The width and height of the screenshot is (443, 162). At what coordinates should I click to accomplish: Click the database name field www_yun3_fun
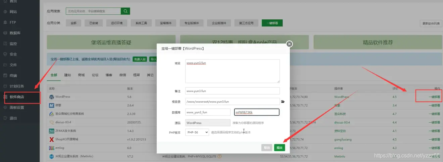(208, 112)
